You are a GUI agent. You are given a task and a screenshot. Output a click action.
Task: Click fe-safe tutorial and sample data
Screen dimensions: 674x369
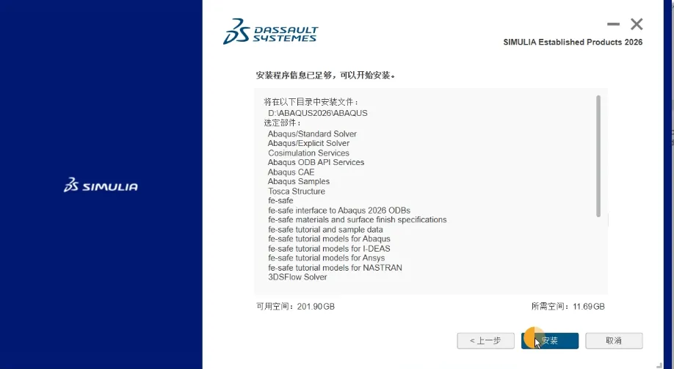[325, 230]
